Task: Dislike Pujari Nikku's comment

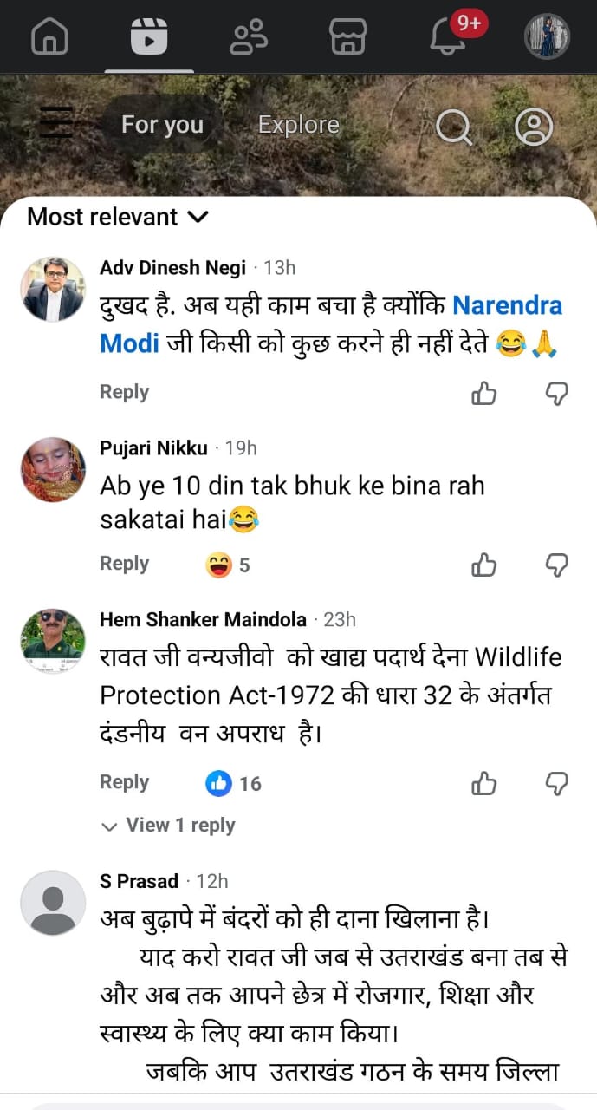Action: [556, 565]
